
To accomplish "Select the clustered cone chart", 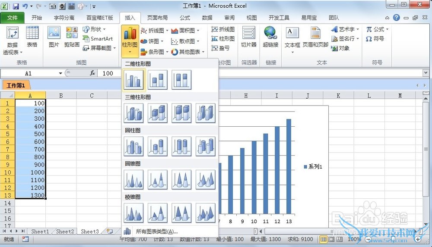I will [x=133, y=180].
